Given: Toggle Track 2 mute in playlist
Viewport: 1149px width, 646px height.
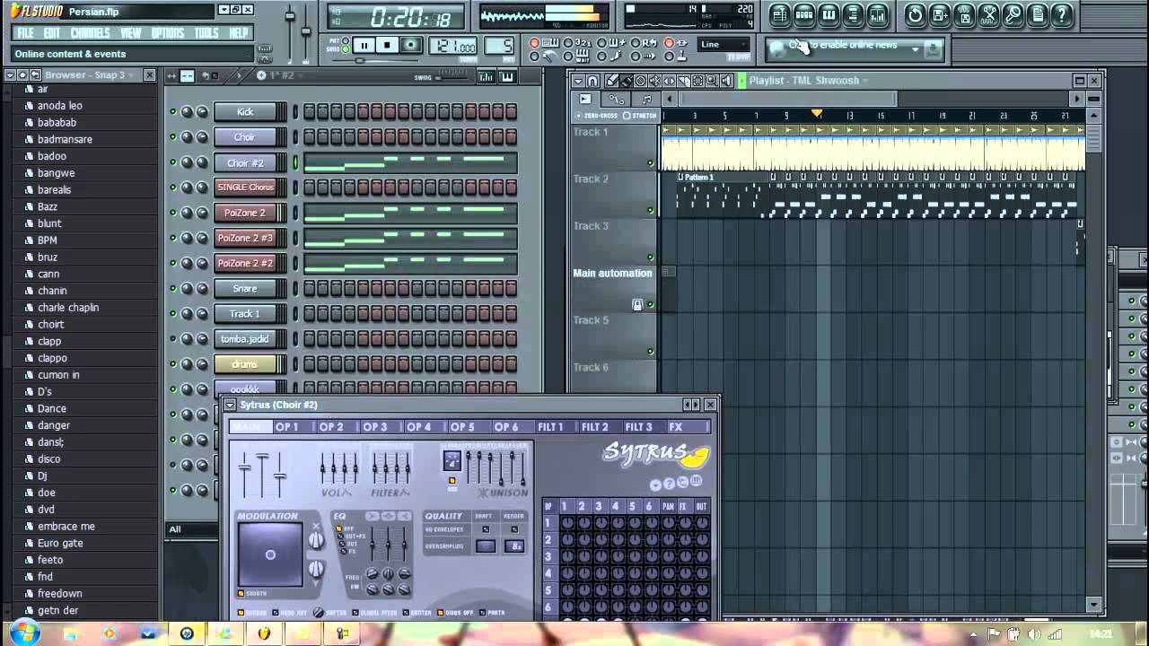Looking at the screenshot, I should (650, 210).
